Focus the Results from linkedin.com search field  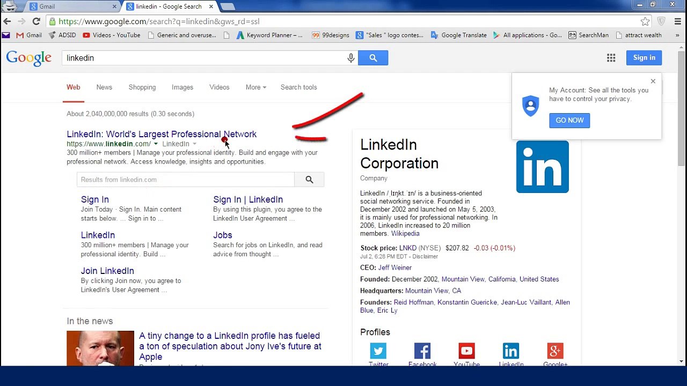coord(186,180)
